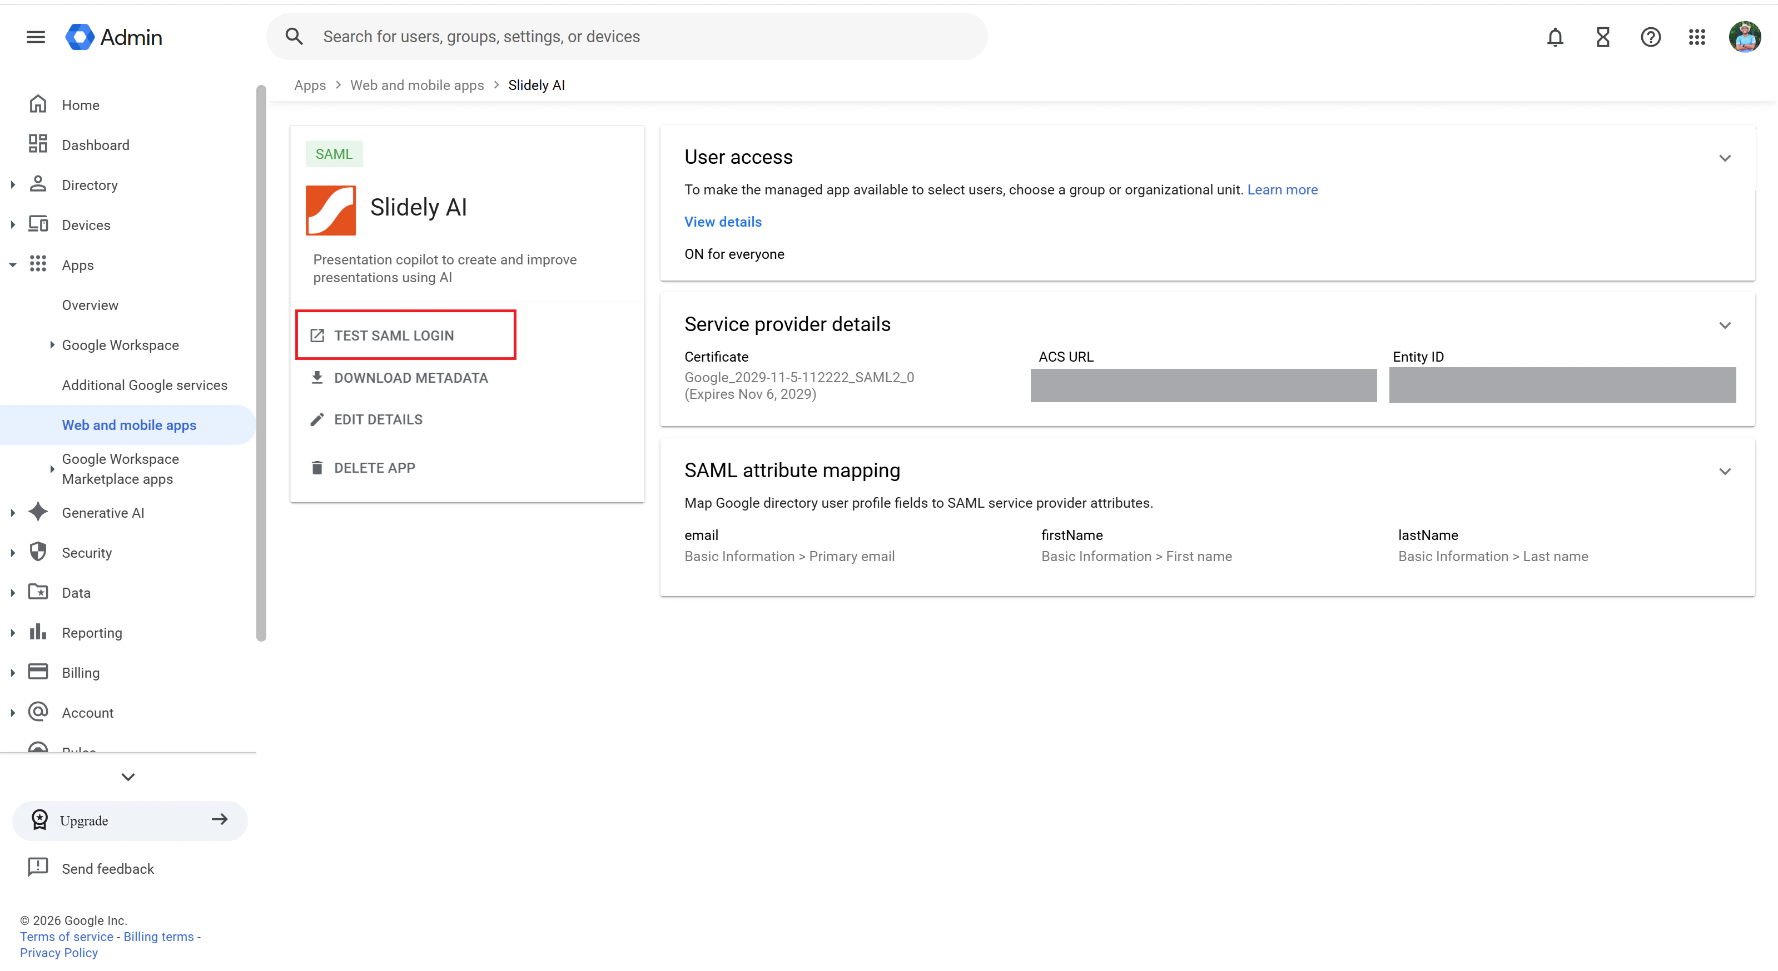The image size is (1778, 971).
Task: Expand the Generative AI section arrow
Action: coord(12,512)
